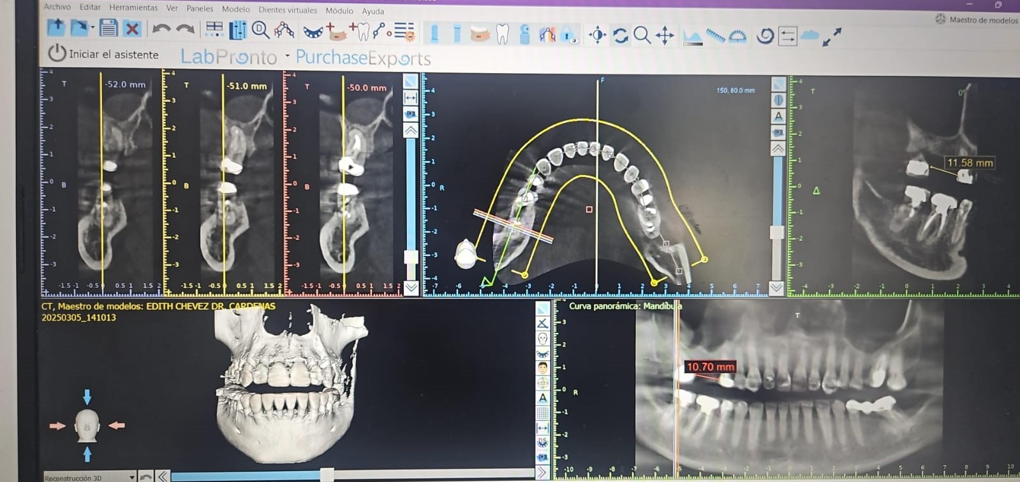
Task: Redo the last action
Action: (185, 29)
